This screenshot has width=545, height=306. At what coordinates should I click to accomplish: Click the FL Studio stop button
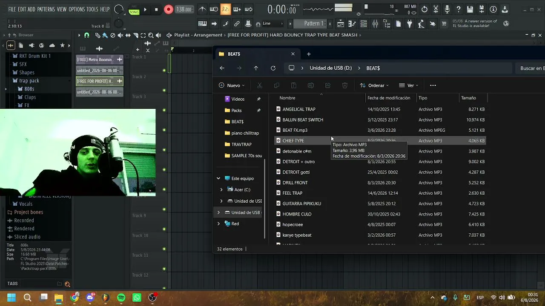156,9
